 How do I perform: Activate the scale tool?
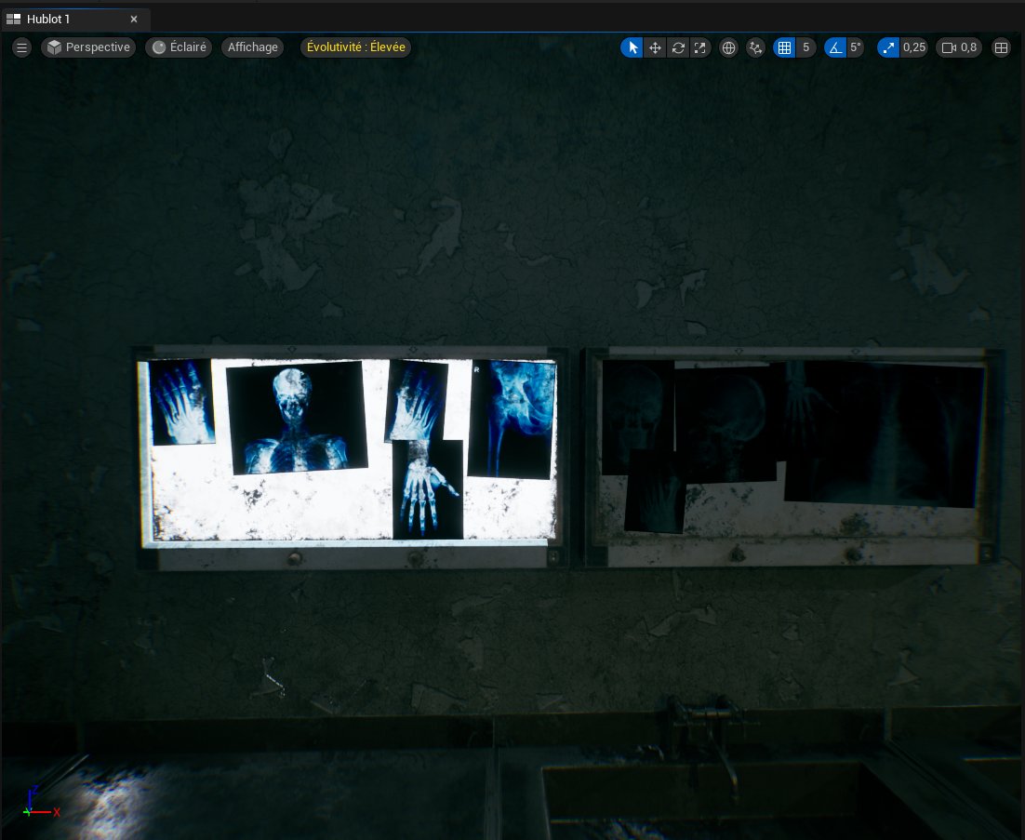pos(700,47)
